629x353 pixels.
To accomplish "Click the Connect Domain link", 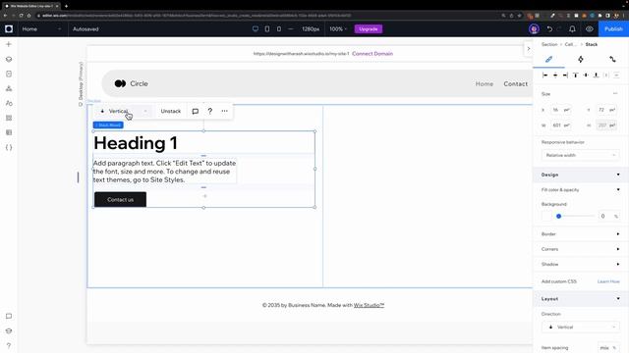I will (x=372, y=54).
